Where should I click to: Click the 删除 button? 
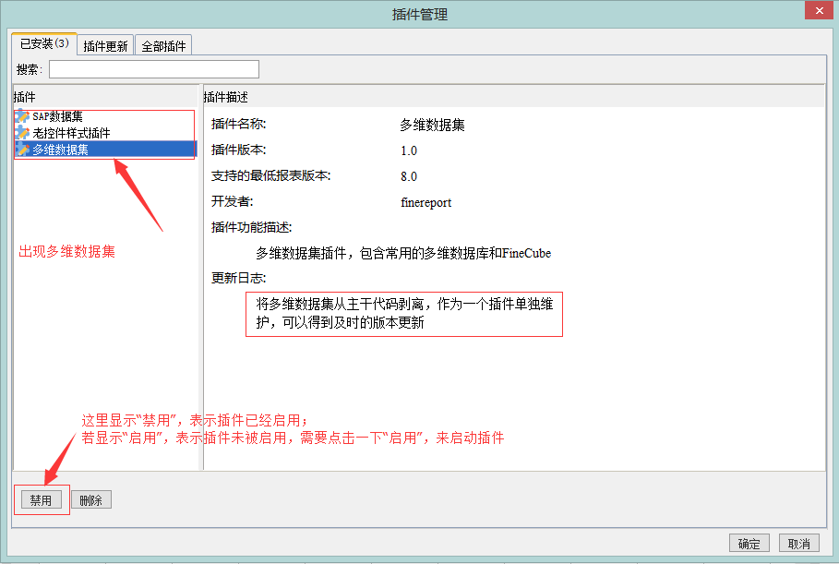point(91,499)
